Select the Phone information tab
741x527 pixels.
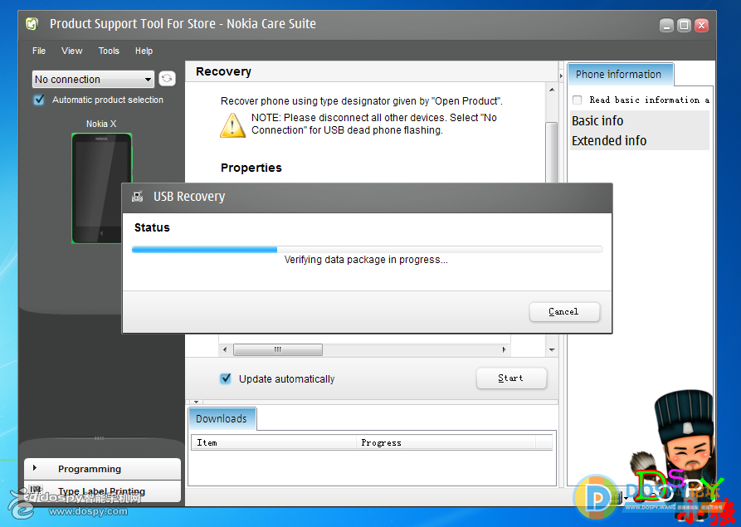click(x=620, y=74)
